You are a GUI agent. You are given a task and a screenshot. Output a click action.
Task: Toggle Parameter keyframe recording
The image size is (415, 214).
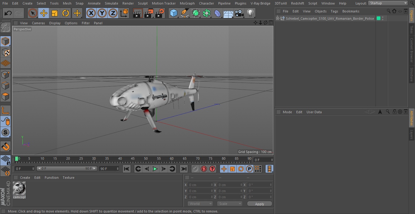pyautogui.click(x=249, y=169)
